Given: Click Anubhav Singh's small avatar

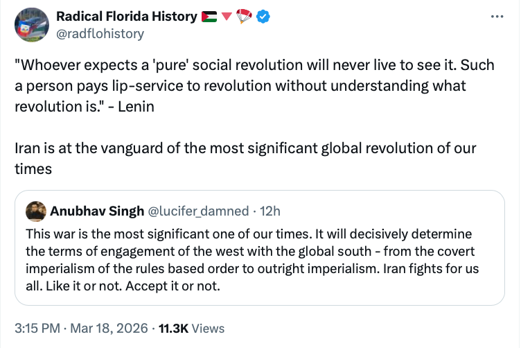Looking at the screenshot, I should pyautogui.click(x=35, y=210).
